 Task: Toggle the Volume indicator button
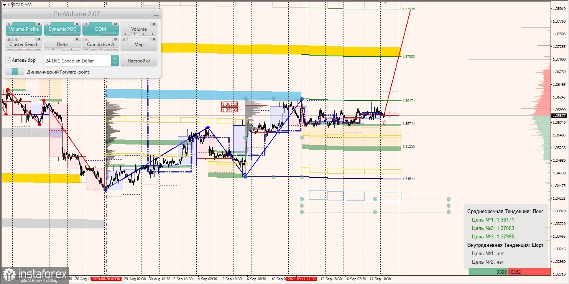pyautogui.click(x=139, y=29)
